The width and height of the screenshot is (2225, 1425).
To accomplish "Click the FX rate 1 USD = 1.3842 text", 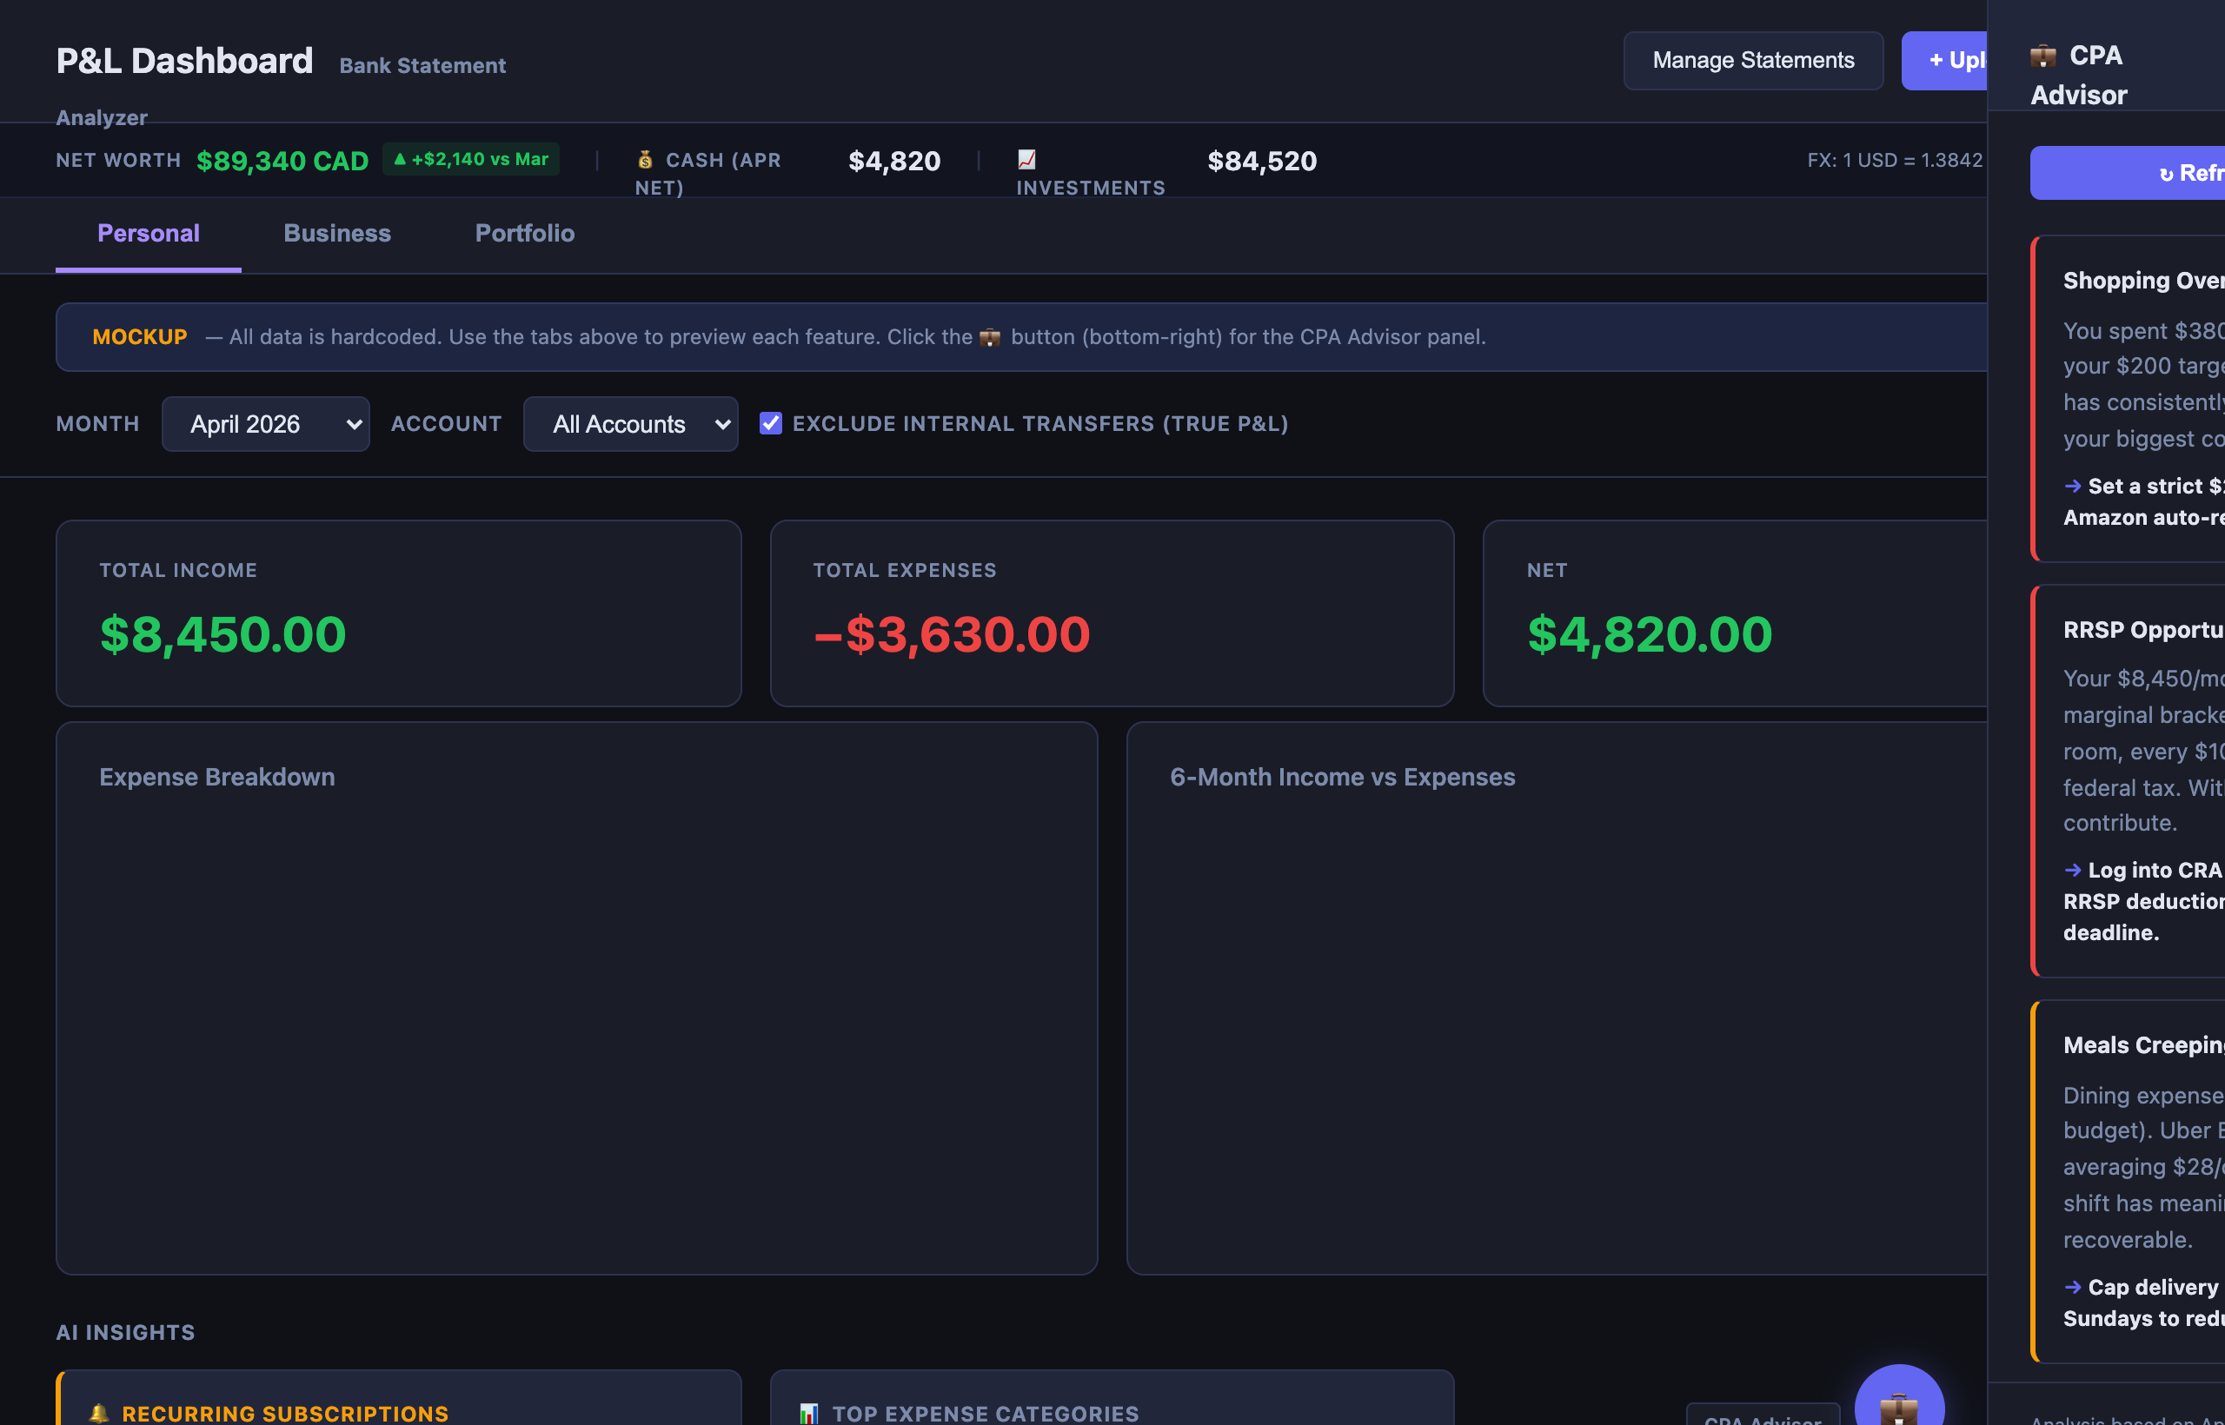I will 1895,160.
